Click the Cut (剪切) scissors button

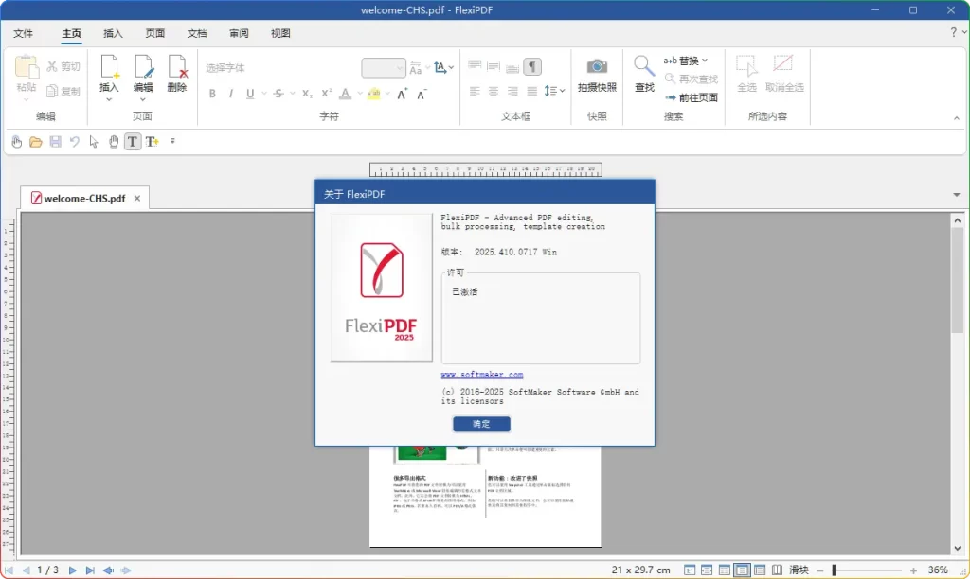point(63,66)
